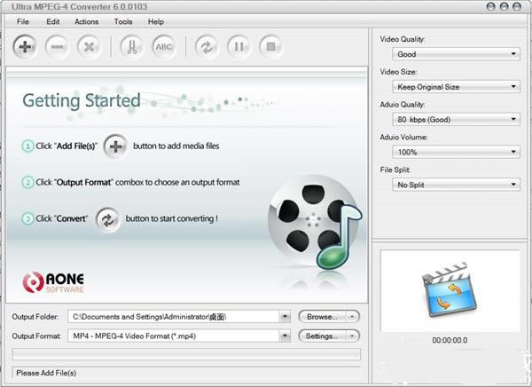Viewport: 532px width, 387px height.
Task: Click the ABC rename toolbar icon
Action: 163,47
